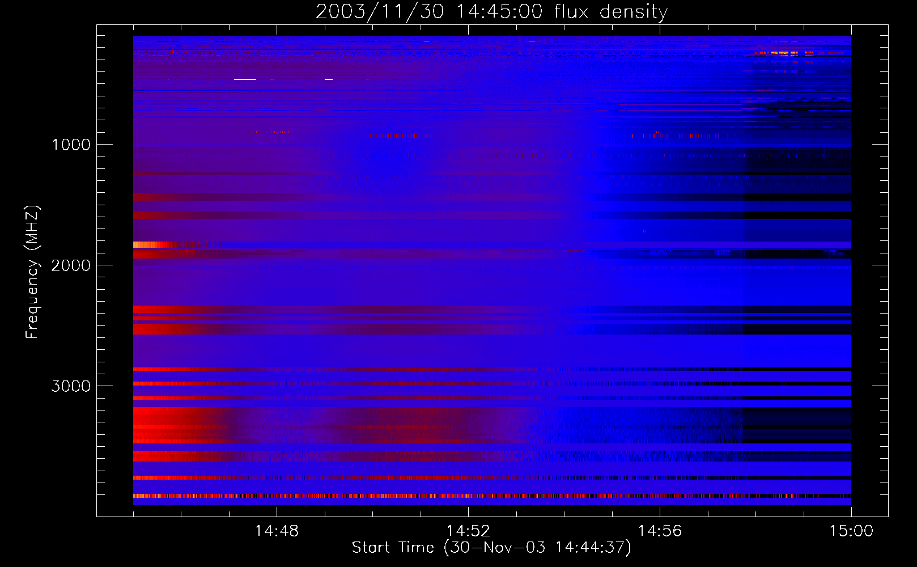Screen dimensions: 917x567
Task: Click the 15:00 time tick label
Action: pyautogui.click(x=851, y=531)
